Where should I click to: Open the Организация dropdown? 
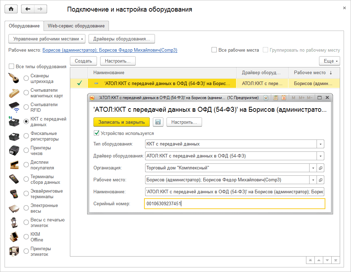click(x=313, y=168)
